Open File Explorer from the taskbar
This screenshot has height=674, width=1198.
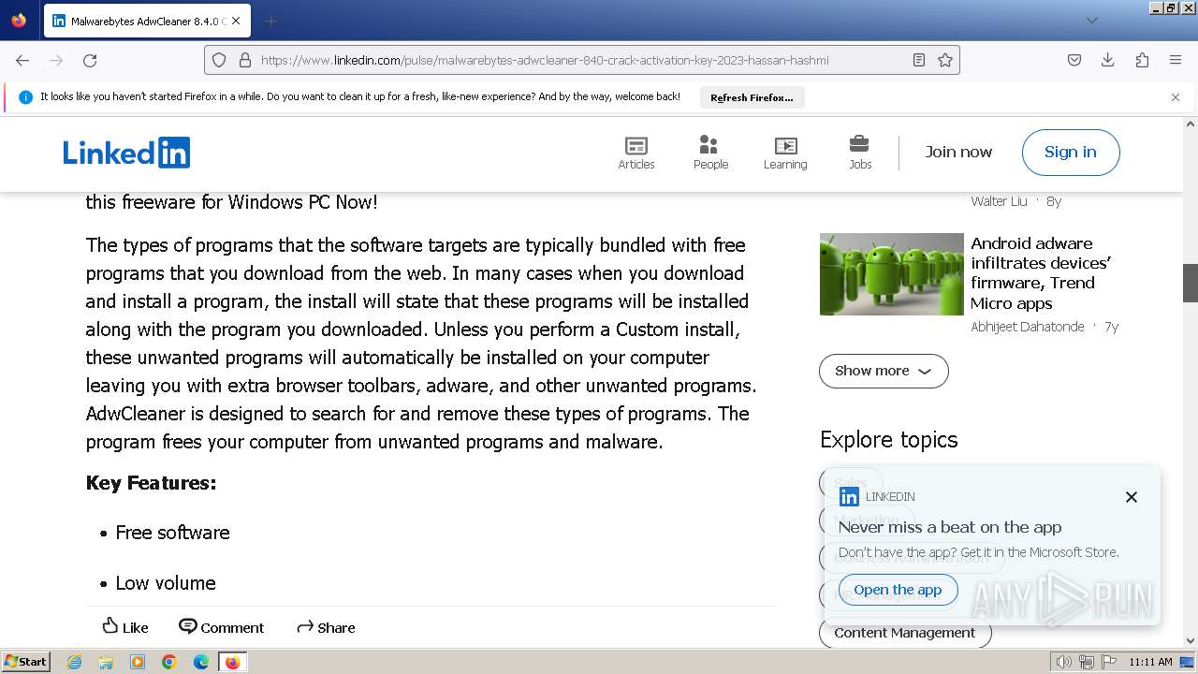pos(106,662)
